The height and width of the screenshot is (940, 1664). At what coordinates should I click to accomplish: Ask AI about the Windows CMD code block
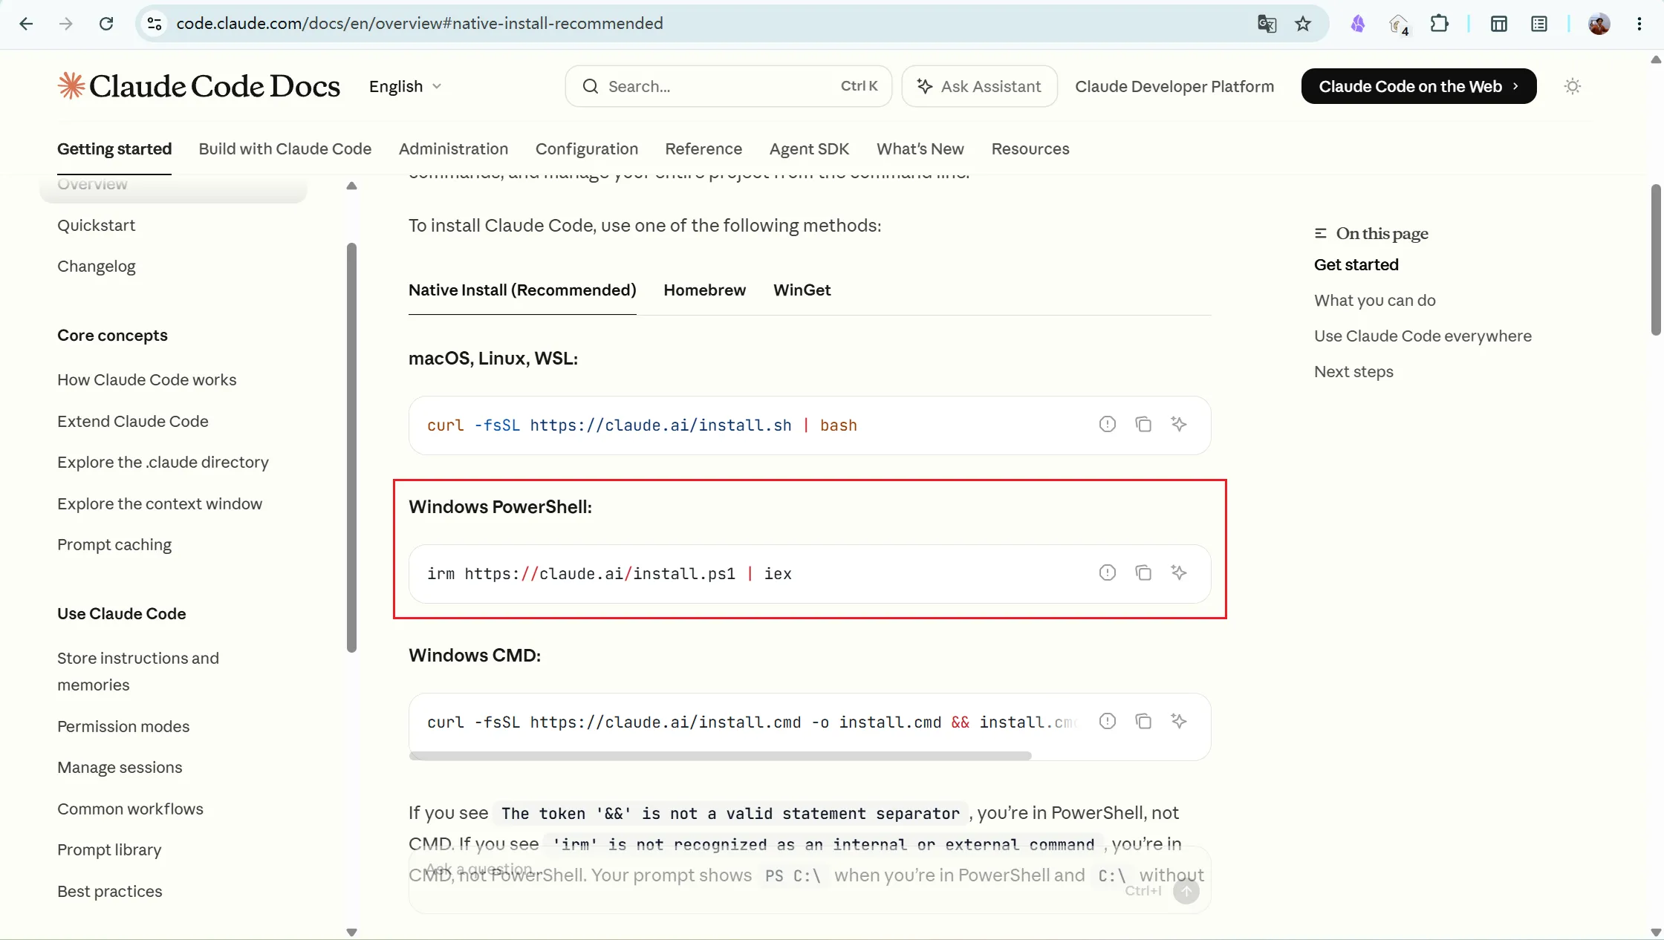pos(1179,721)
